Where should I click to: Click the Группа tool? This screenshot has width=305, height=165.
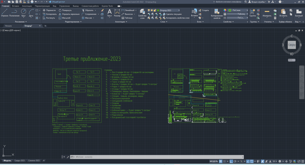tap(253, 13)
